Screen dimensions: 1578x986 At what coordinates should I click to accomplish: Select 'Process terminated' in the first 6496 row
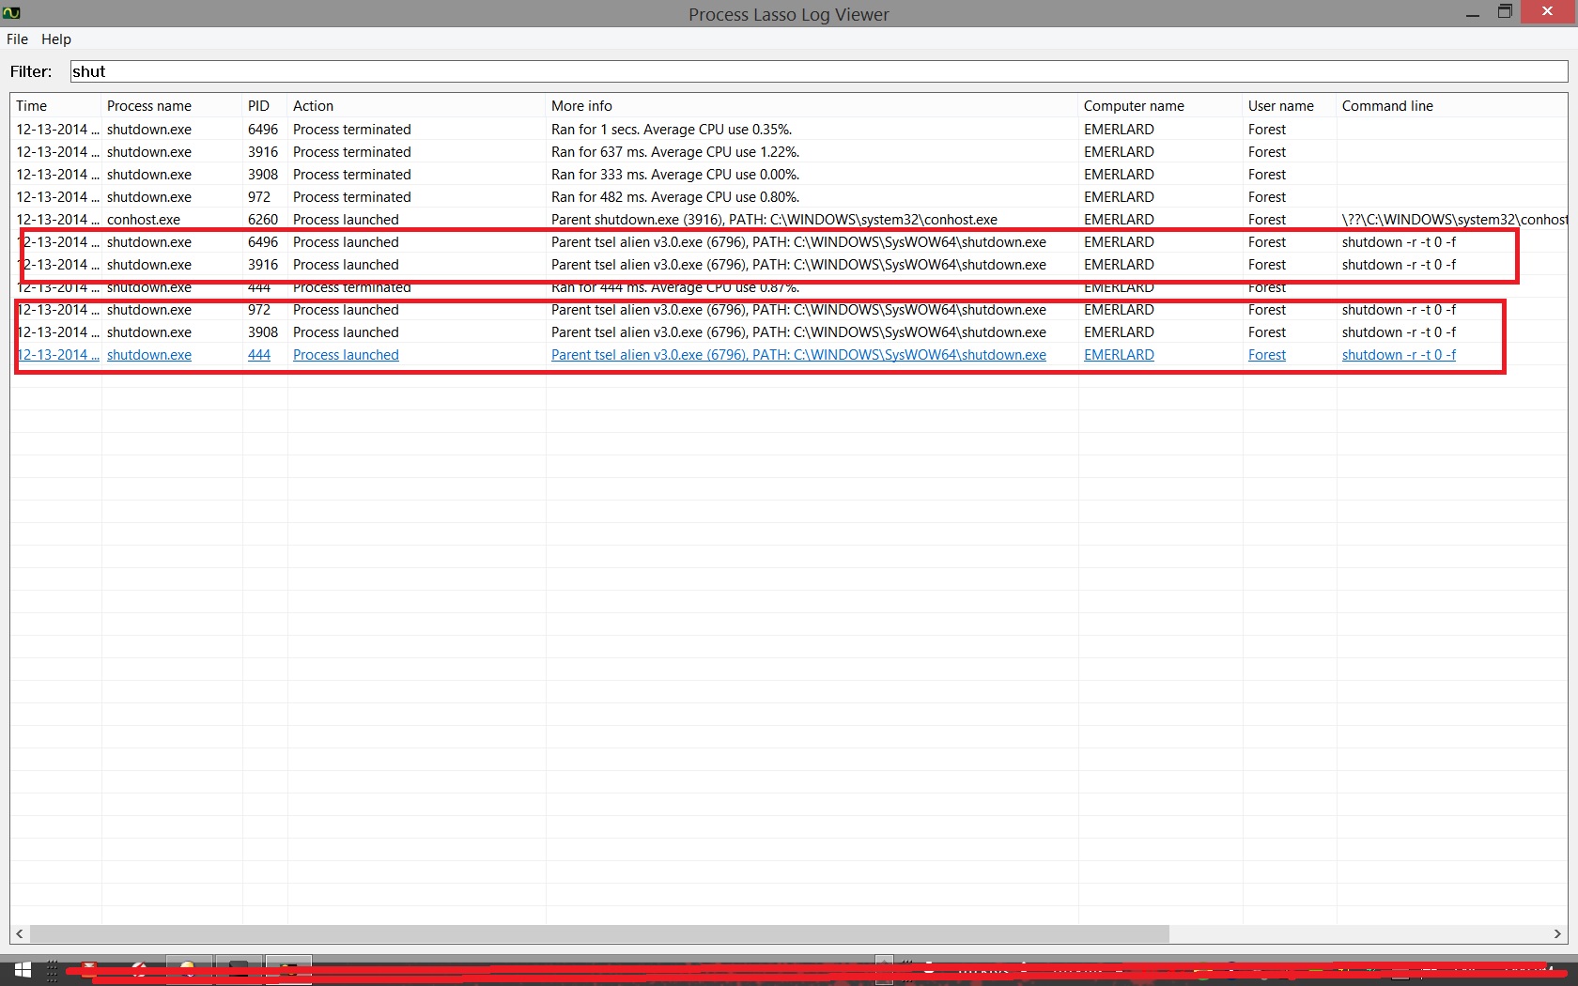(352, 130)
